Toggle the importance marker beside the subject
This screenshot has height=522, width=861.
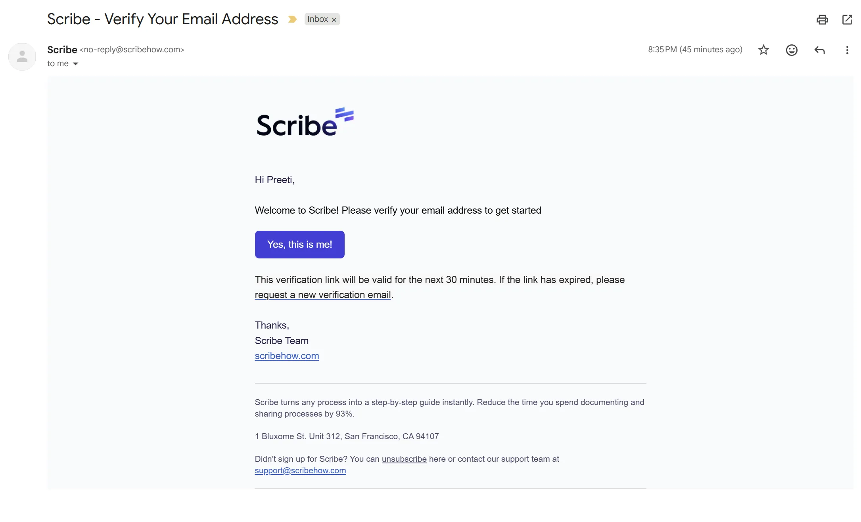(292, 19)
